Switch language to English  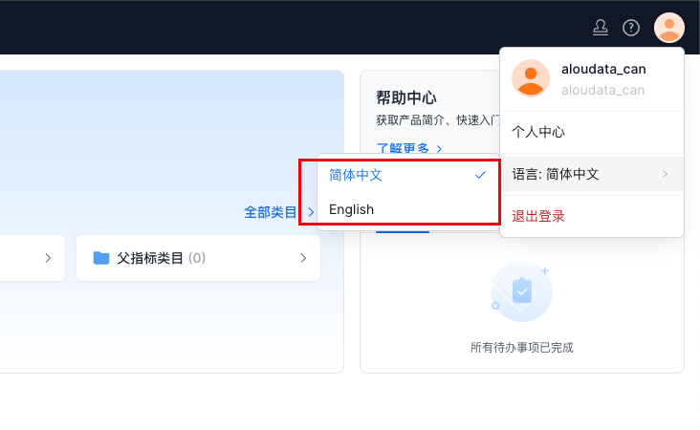(352, 209)
